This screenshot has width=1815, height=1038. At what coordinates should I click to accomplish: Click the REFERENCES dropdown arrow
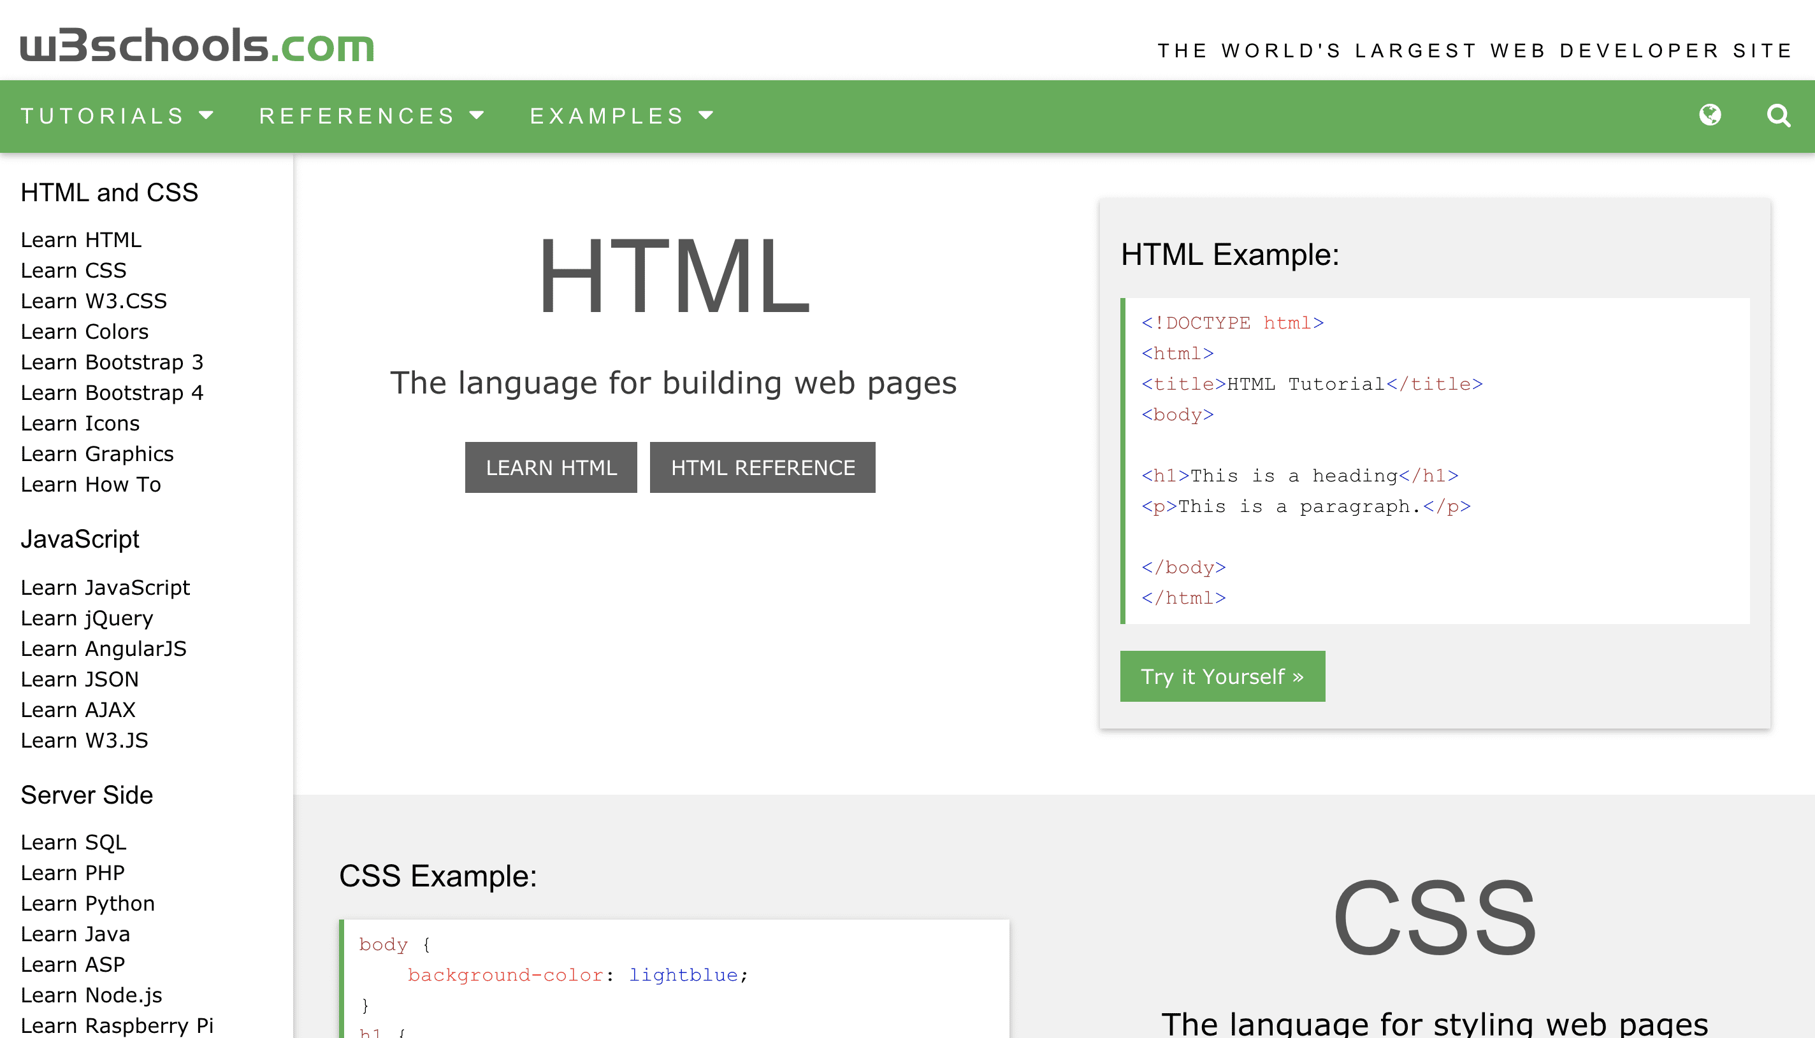click(x=479, y=115)
